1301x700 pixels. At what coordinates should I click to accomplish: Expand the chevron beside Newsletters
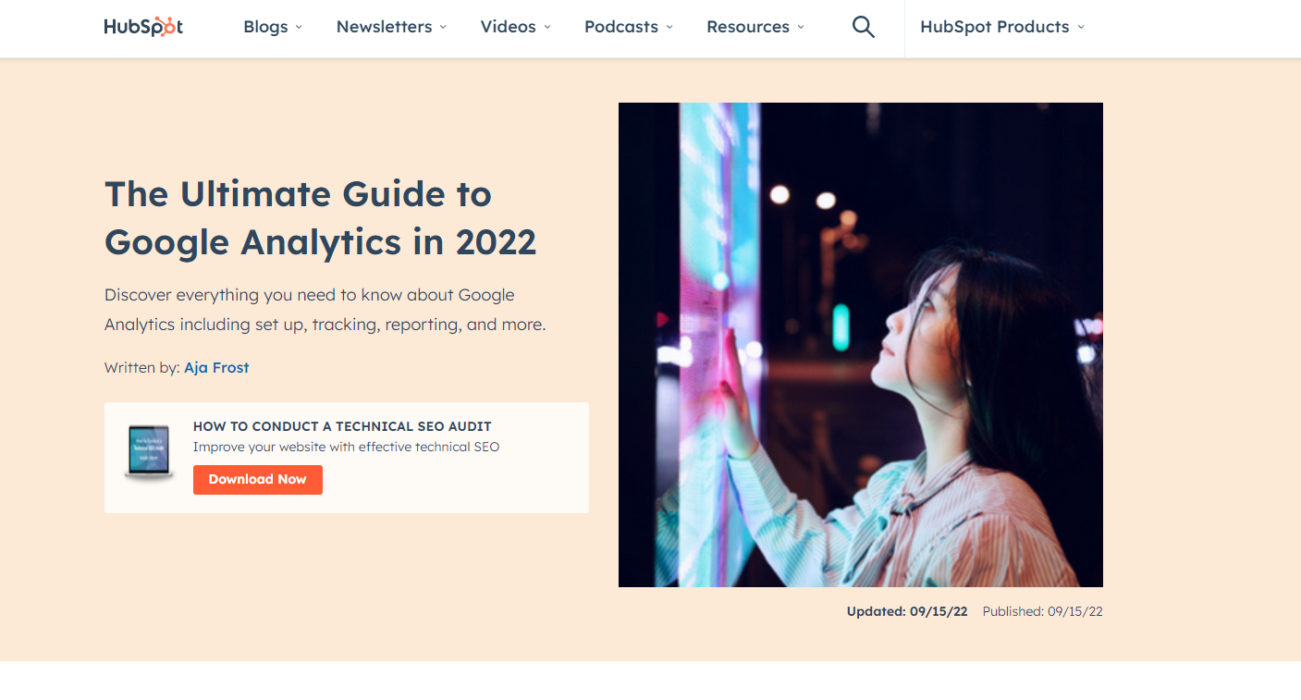pos(442,28)
